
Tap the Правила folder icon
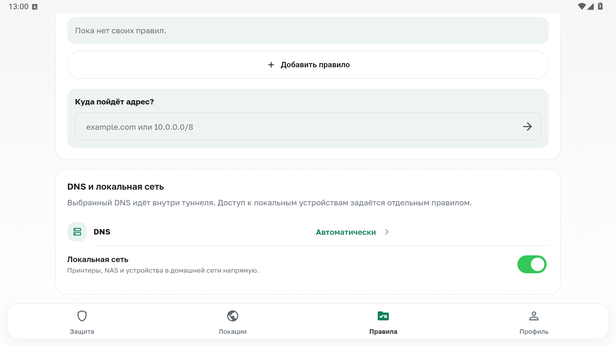click(383, 316)
